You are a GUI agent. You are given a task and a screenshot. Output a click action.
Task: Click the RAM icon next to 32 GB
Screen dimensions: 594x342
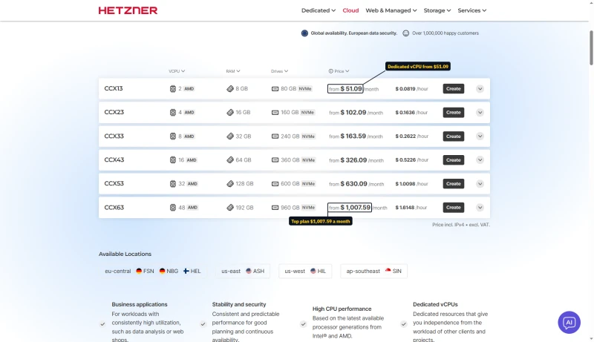click(230, 137)
